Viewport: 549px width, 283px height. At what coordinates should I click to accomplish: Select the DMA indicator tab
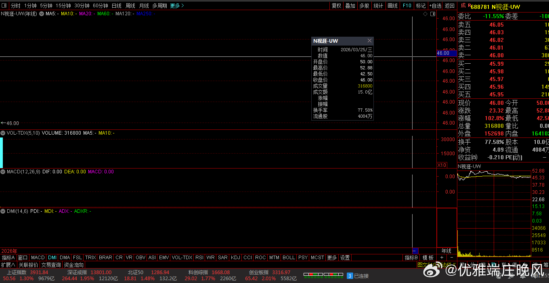pyautogui.click(x=65, y=258)
